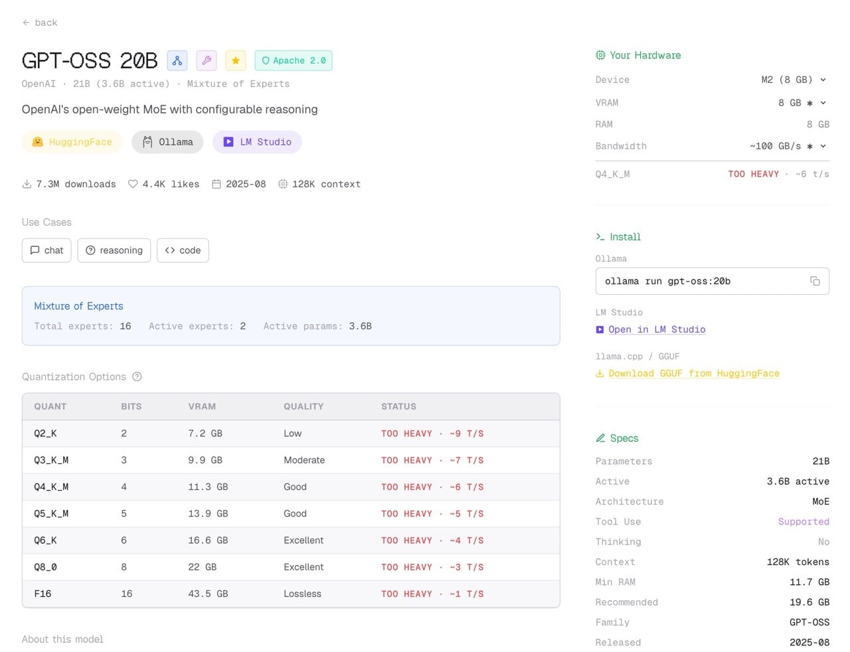Select the reasoning use case chip

point(114,250)
